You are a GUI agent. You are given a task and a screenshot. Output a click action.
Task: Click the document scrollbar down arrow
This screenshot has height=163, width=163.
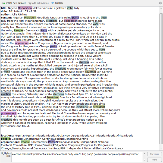pyautogui.click(x=161, y=149)
